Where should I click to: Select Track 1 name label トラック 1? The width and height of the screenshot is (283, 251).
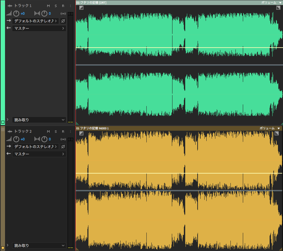23,6
